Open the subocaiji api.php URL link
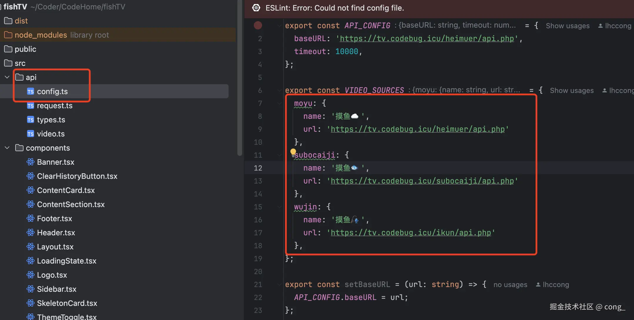 (x=422, y=181)
